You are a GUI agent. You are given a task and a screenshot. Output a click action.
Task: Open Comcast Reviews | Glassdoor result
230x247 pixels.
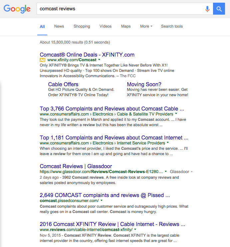[x=76, y=166]
